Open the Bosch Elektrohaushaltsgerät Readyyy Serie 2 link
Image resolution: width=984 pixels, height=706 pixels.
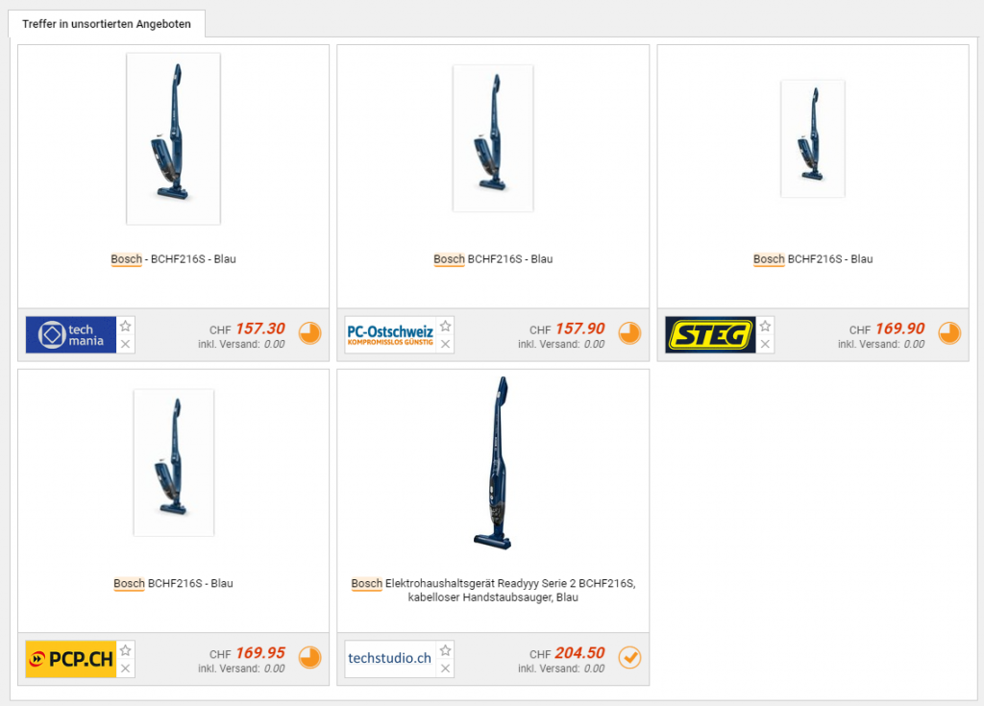[x=493, y=590]
